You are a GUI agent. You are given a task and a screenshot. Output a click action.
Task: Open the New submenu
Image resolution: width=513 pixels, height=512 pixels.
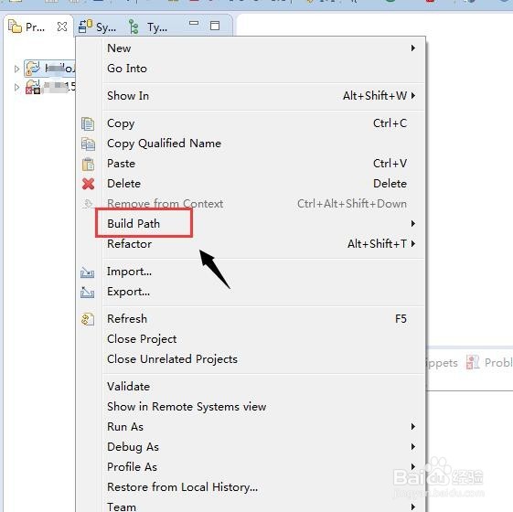coord(251,48)
